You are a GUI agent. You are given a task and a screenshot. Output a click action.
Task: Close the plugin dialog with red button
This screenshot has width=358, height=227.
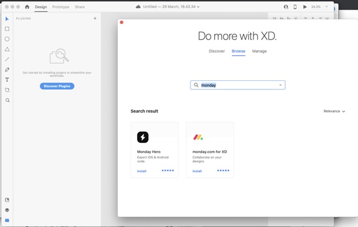click(x=122, y=22)
